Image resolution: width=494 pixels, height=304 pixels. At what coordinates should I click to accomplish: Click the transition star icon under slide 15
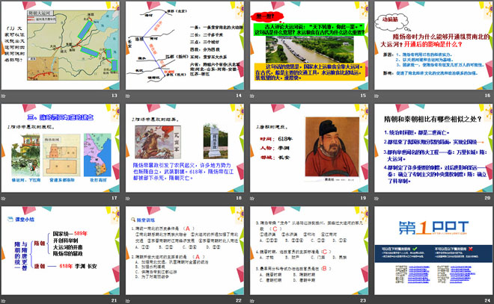[252, 96]
